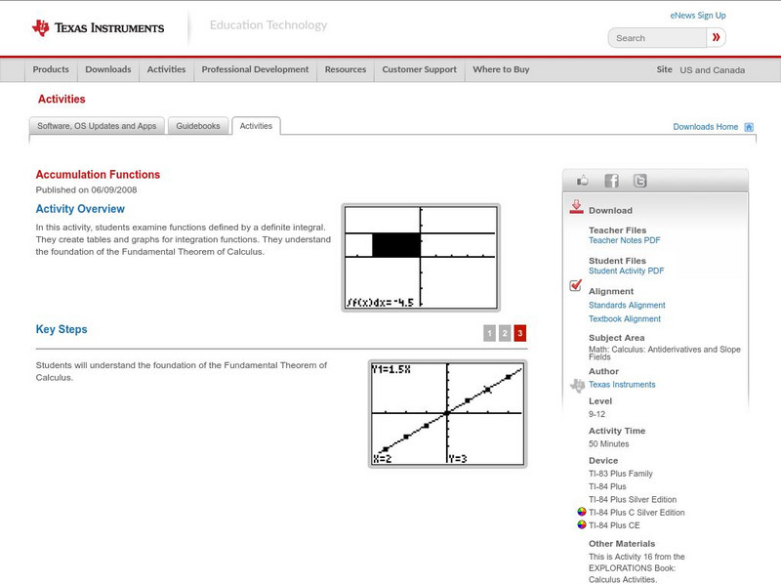This screenshot has height=584, width=781.
Task: Click the '9-12' level text
Action: coord(596,414)
